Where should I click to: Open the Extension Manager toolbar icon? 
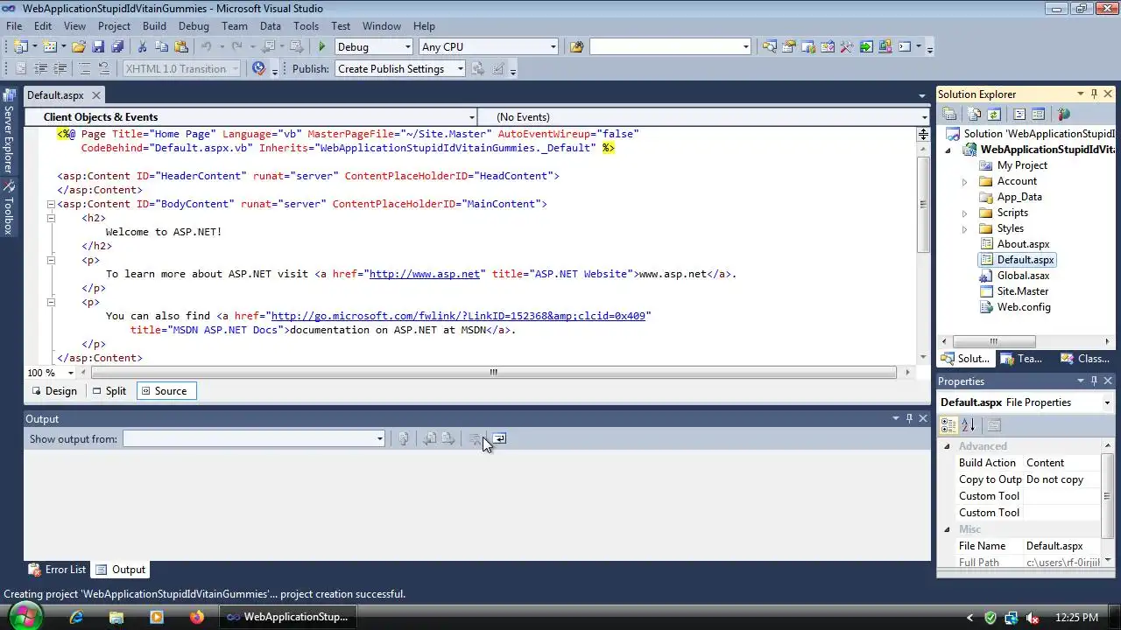[x=885, y=46]
